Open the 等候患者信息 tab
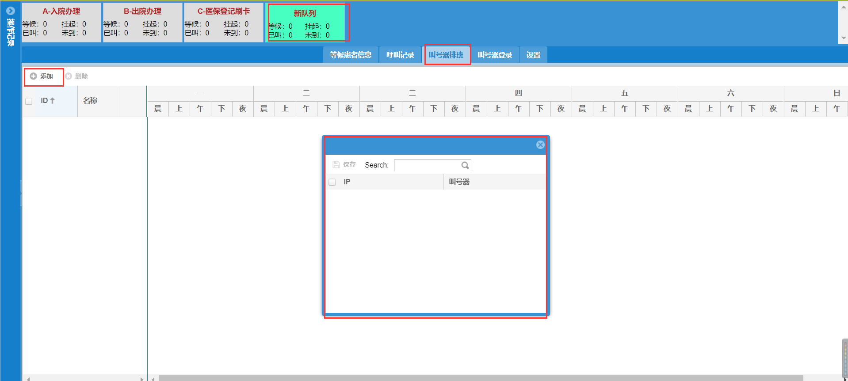This screenshot has width=848, height=381. [x=351, y=55]
